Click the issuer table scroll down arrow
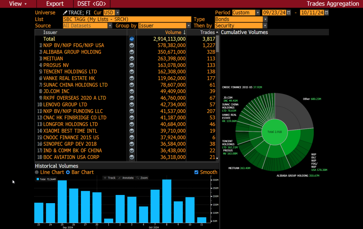Image resolution: width=363 pixels, height=229 pixels. 217,158
